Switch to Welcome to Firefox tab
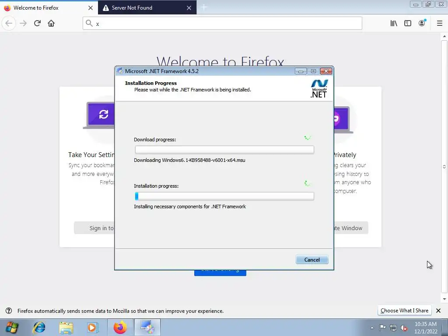Screen dimensions: 448x336 pyautogui.click(x=49, y=8)
